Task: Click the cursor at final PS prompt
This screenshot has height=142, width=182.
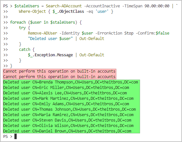Action: click(x=16, y=137)
